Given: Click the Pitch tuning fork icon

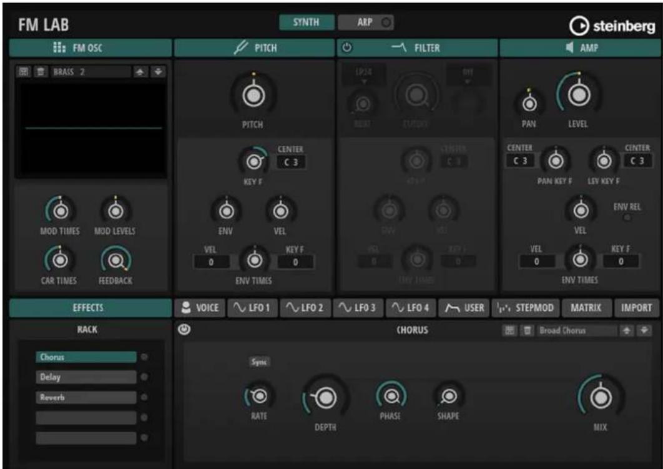Looking at the screenshot, I should 240,47.
